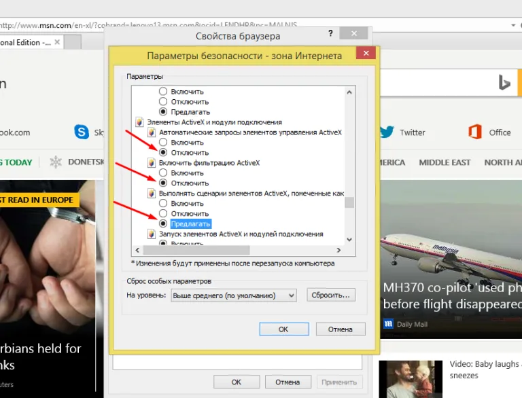Select Включить under Включить фильтрацию ActiveX

[163, 173]
